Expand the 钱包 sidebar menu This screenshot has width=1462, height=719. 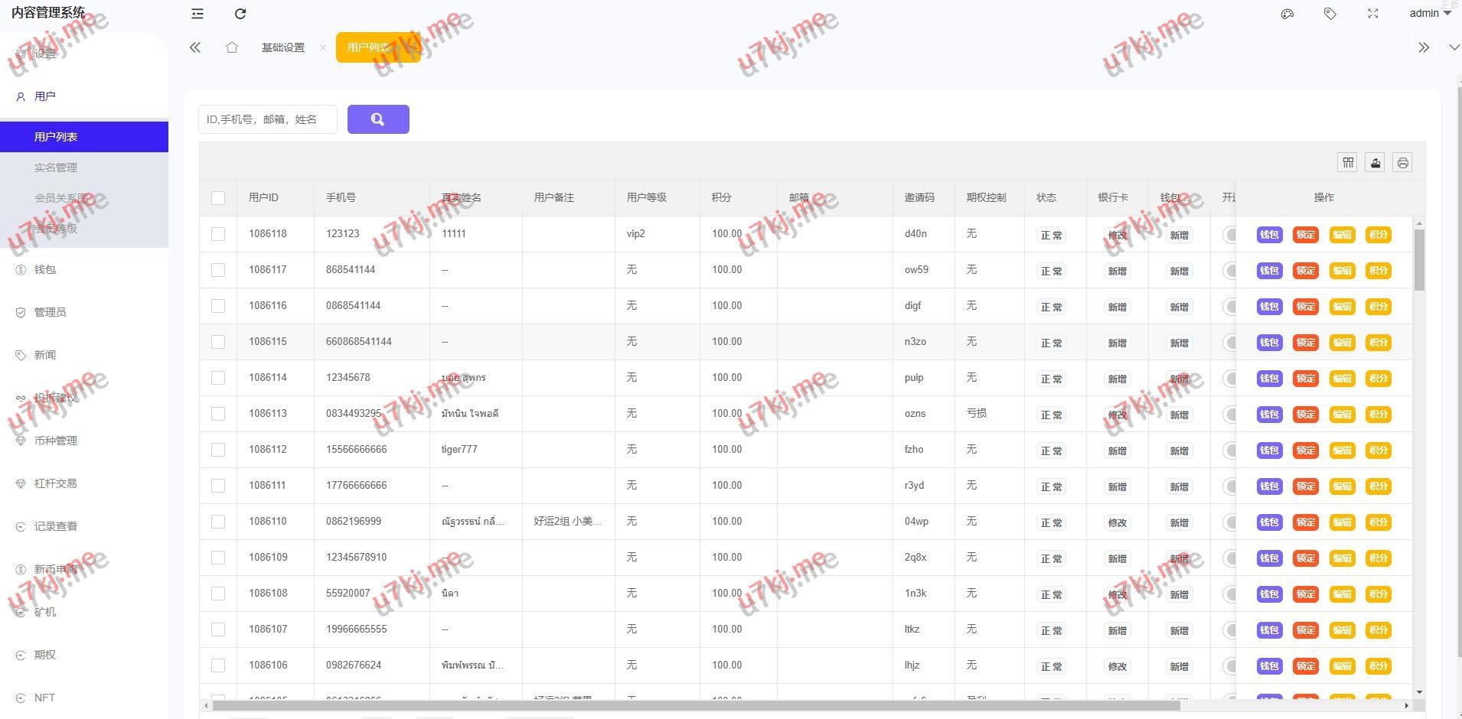pyautogui.click(x=45, y=269)
